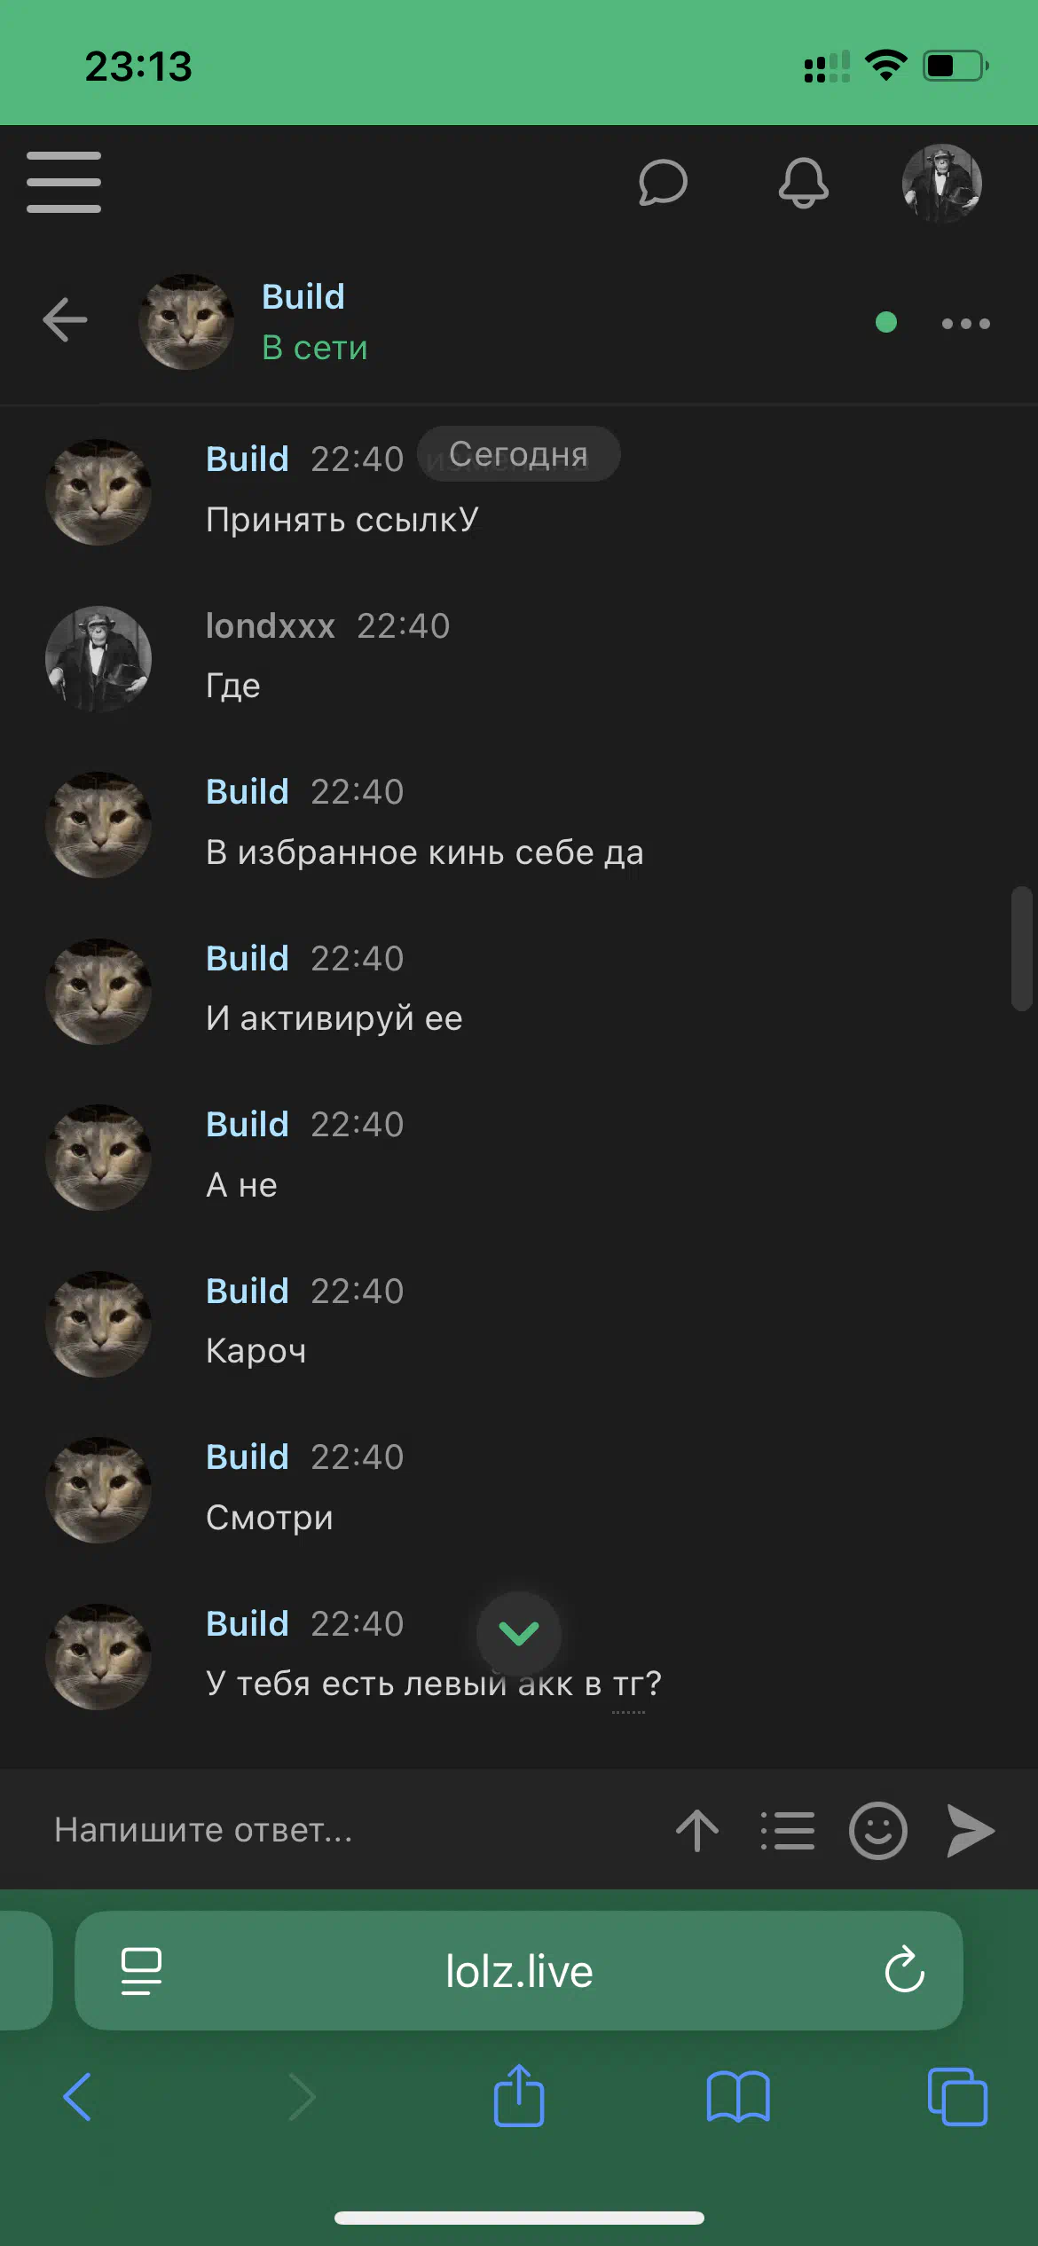1038x2246 pixels.
Task: Go back using the chat back arrow
Action: pos(65,320)
